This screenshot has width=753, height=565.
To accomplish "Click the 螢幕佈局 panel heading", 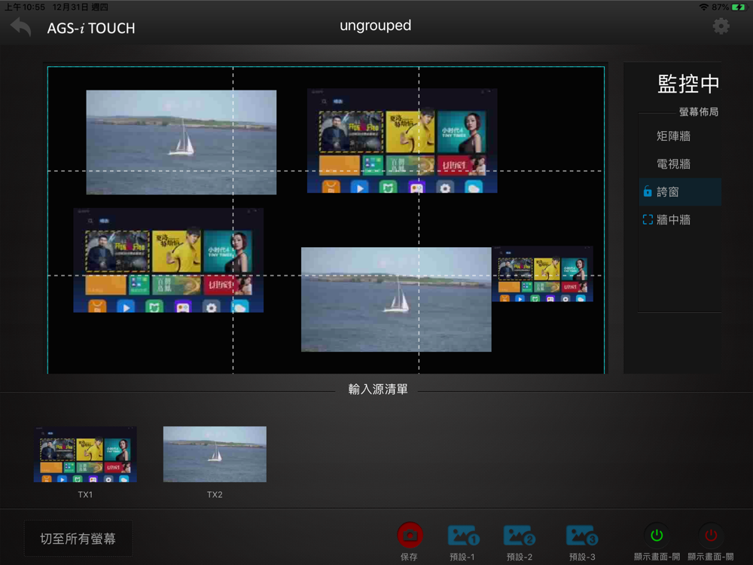I will click(x=699, y=112).
